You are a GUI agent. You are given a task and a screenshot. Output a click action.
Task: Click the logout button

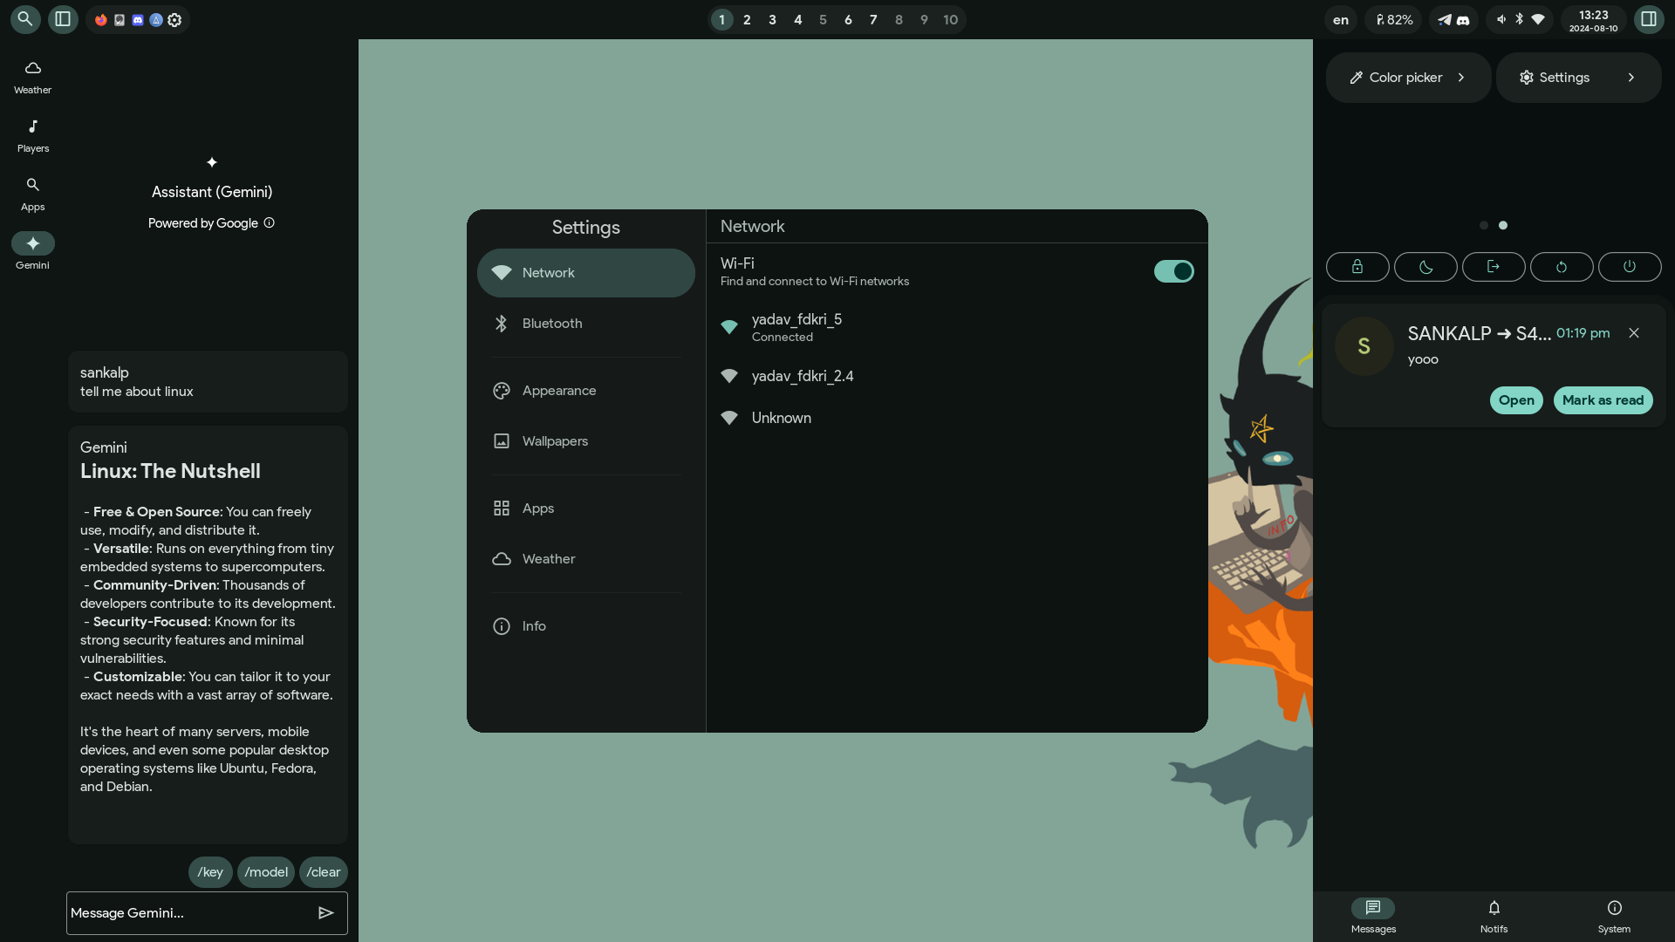pyautogui.click(x=1494, y=267)
